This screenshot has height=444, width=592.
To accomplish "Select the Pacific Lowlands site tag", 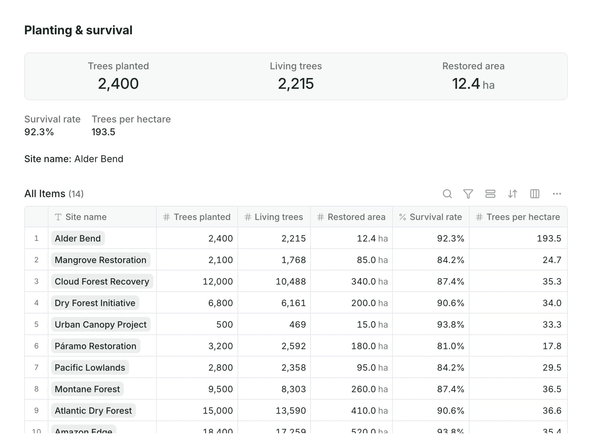I will (x=90, y=368).
